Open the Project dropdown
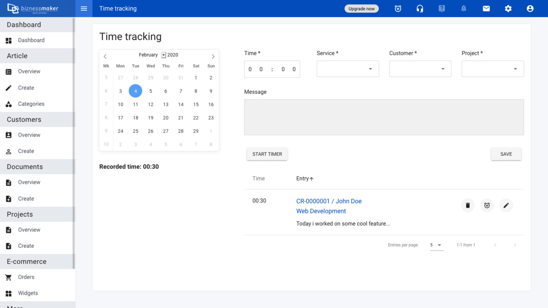Image resolution: width=548 pixels, height=308 pixels. point(492,69)
